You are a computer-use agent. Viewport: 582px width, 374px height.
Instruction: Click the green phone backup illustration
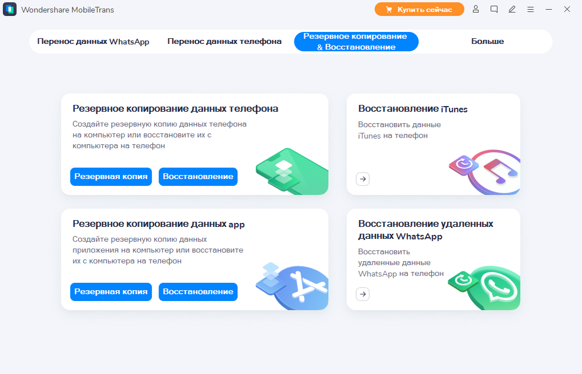(x=293, y=172)
